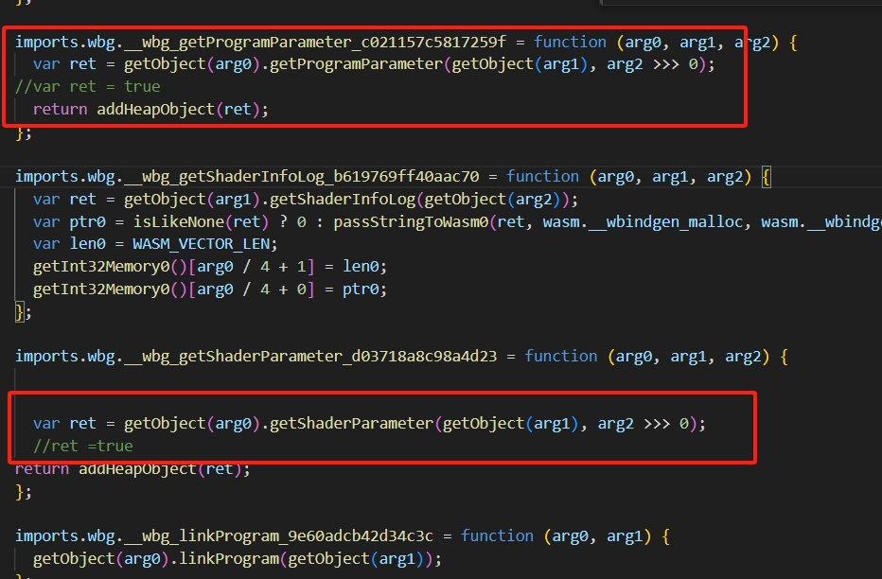Click the .getProgramParameter( method call

pos(356,64)
